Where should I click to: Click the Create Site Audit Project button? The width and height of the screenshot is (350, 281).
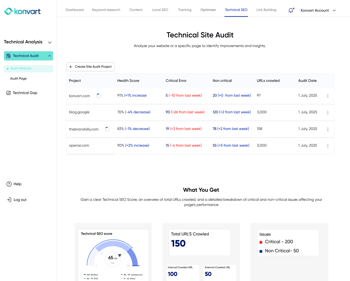90,66
